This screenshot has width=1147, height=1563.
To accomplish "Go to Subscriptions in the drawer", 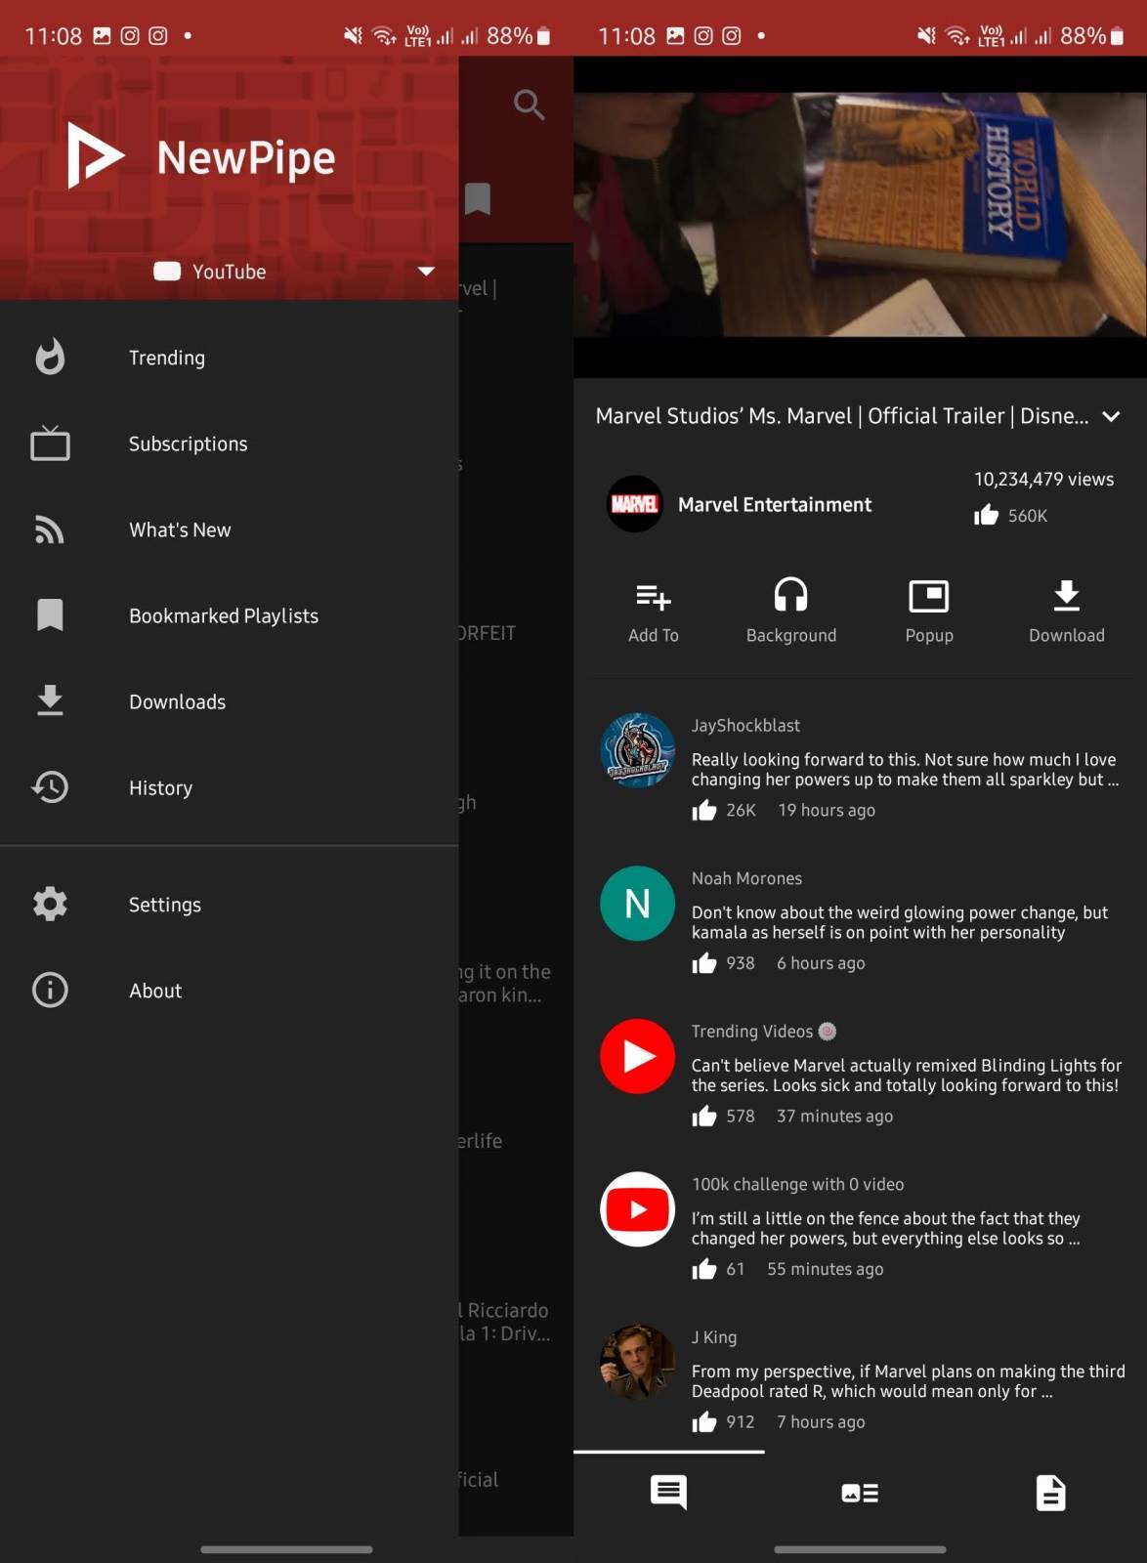I will (x=188, y=444).
